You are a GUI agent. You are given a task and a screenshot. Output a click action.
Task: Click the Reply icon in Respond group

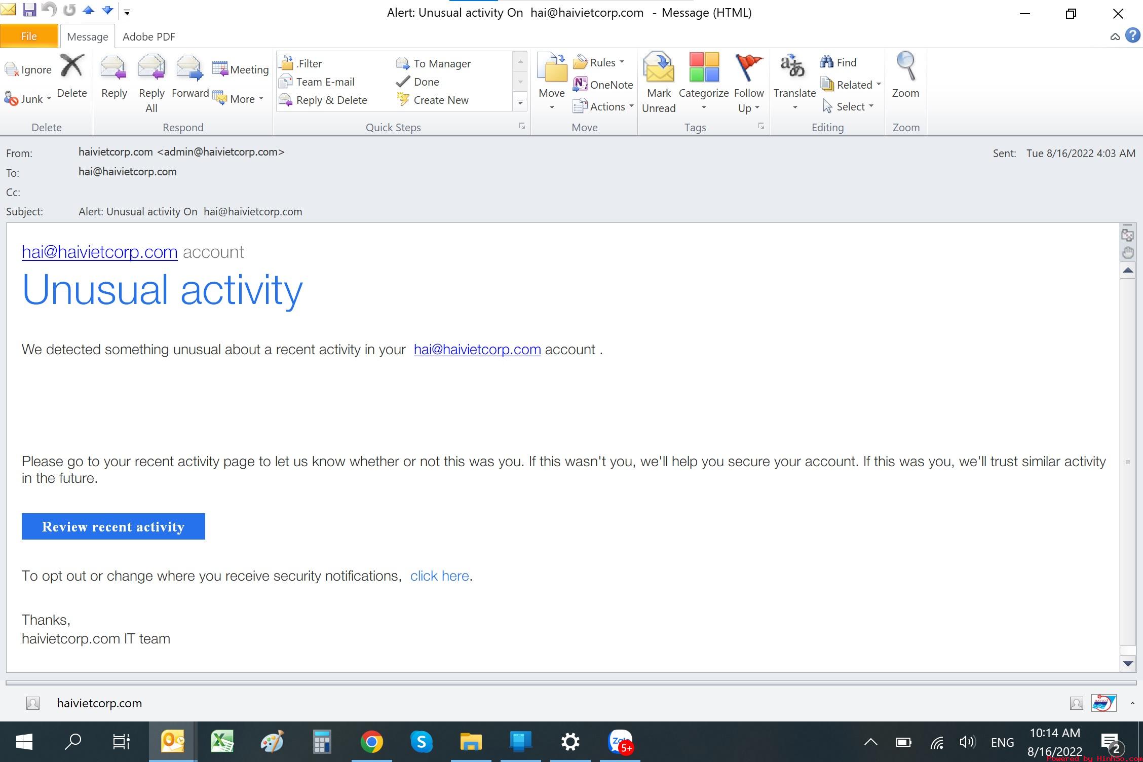coord(113,68)
